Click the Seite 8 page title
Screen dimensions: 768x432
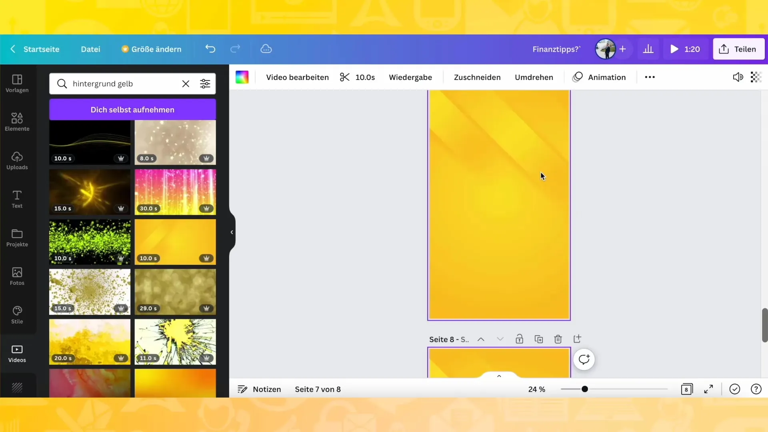449,339
